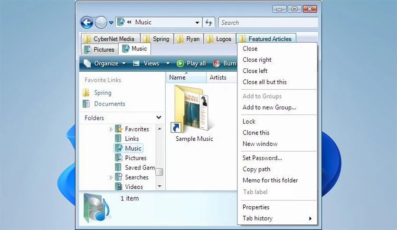Switch to the Pictures tab
The image size is (397, 230).
click(x=100, y=49)
